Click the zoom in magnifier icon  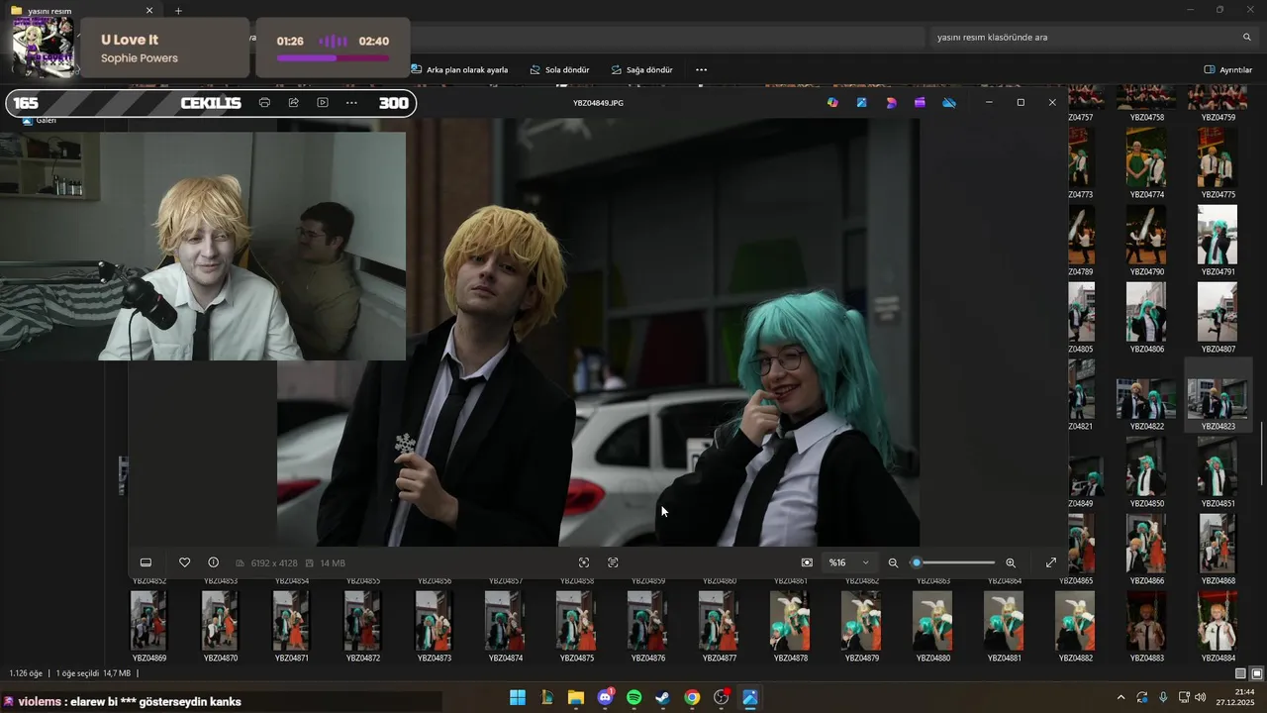tap(1011, 562)
